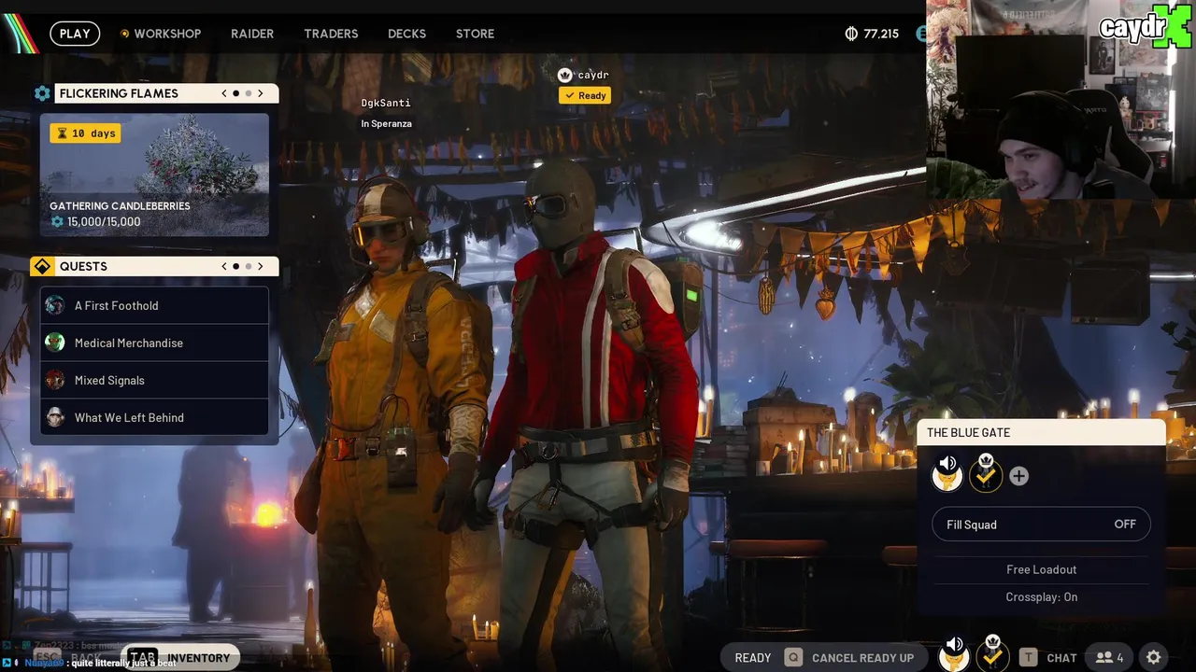Image resolution: width=1196 pixels, height=672 pixels.
Task: Open the STORE tab
Action: 475,34
